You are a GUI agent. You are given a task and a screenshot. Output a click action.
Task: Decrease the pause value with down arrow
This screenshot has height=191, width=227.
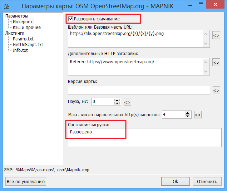click(117, 104)
